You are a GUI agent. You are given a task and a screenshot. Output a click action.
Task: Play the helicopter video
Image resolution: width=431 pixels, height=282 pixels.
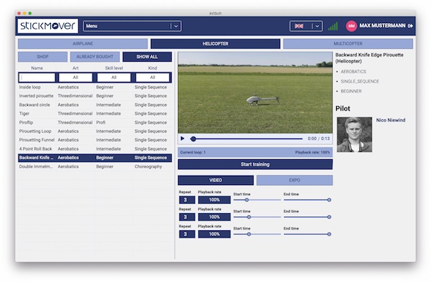pos(182,138)
